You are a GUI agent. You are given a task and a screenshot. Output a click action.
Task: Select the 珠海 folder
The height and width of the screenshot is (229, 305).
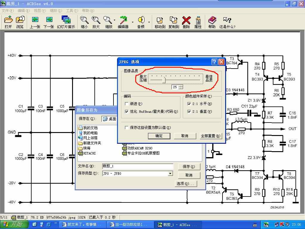coord(84,148)
